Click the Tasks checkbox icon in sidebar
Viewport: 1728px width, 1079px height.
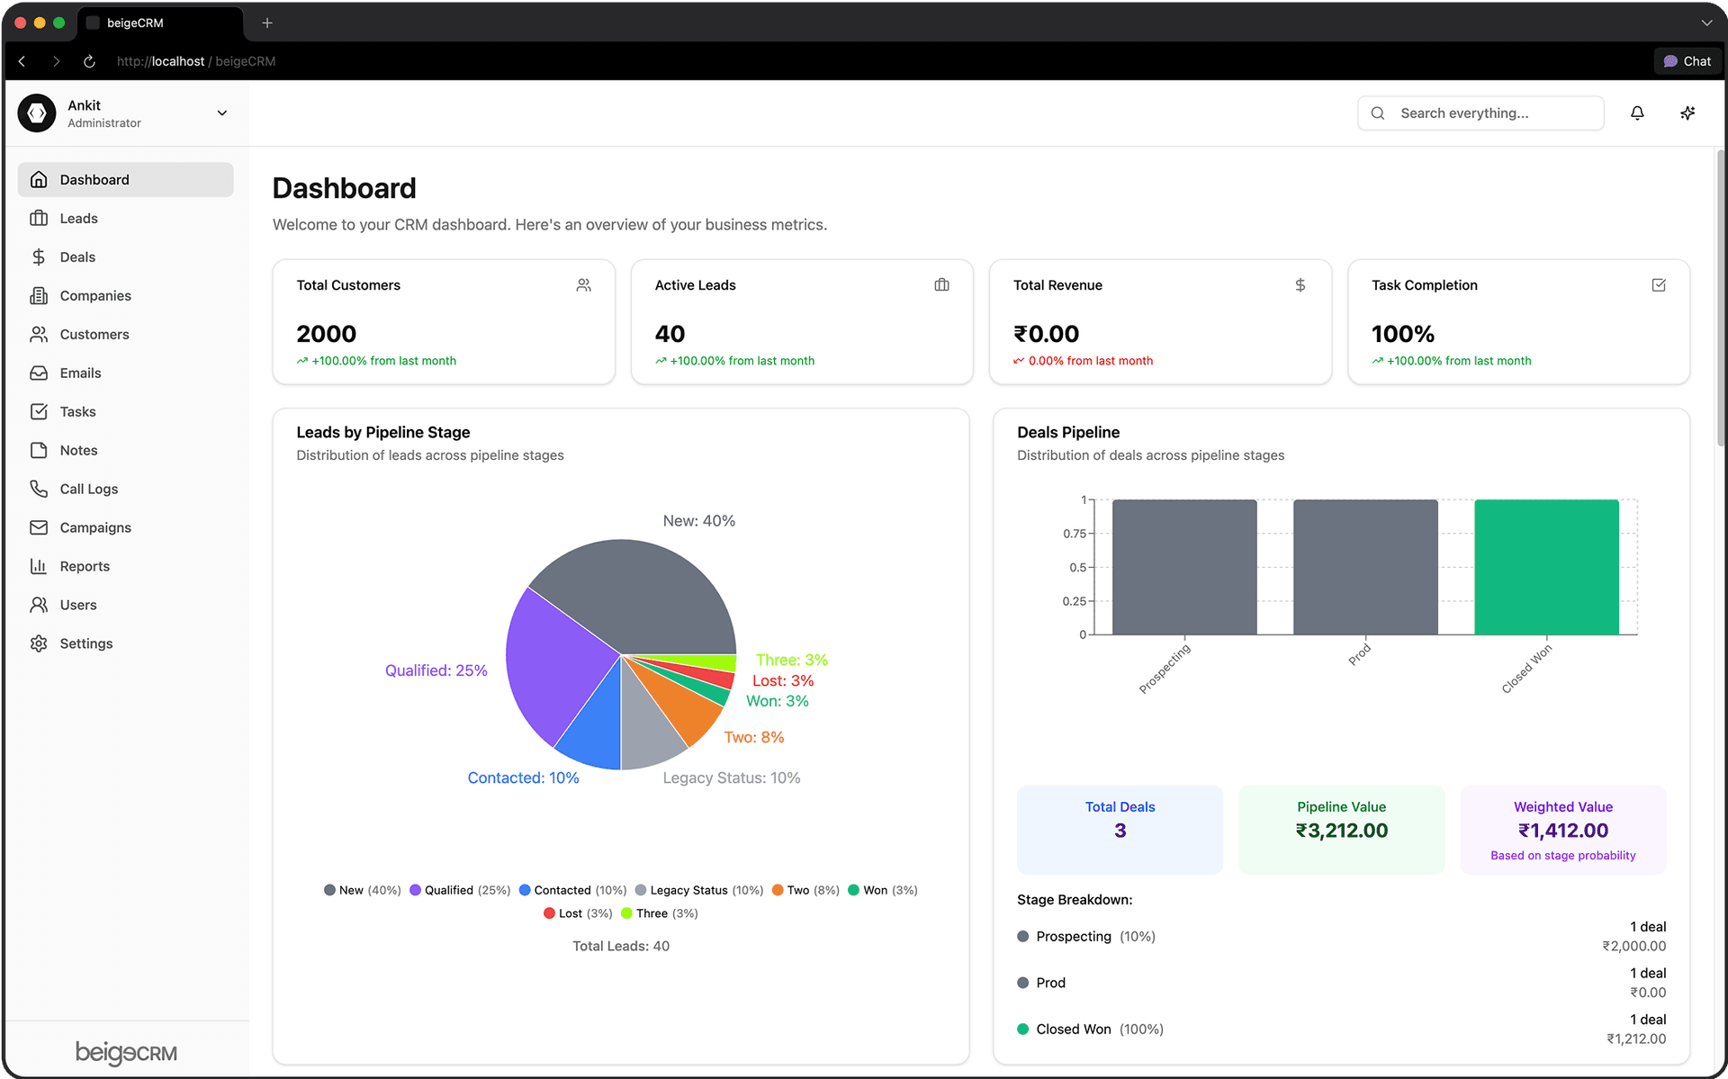pos(39,412)
